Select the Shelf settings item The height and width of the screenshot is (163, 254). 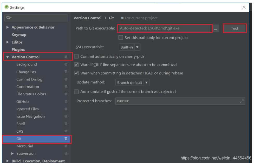click(21, 124)
